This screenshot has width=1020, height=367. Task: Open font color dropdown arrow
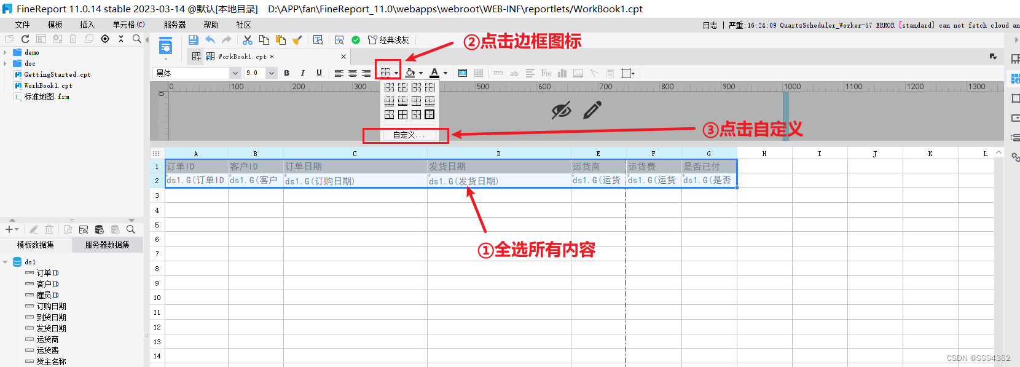(445, 73)
